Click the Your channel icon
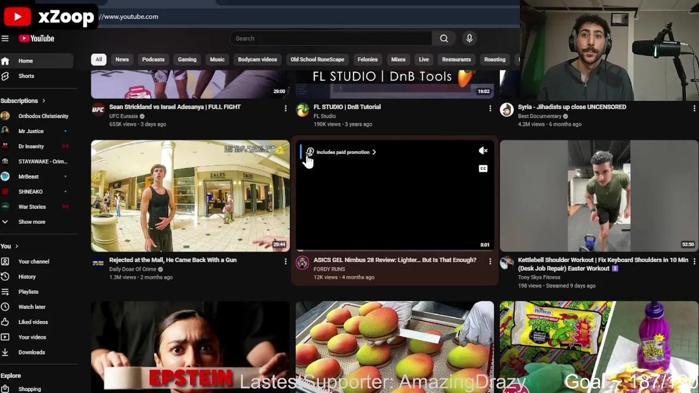The width and height of the screenshot is (699, 393). pyautogui.click(x=5, y=261)
